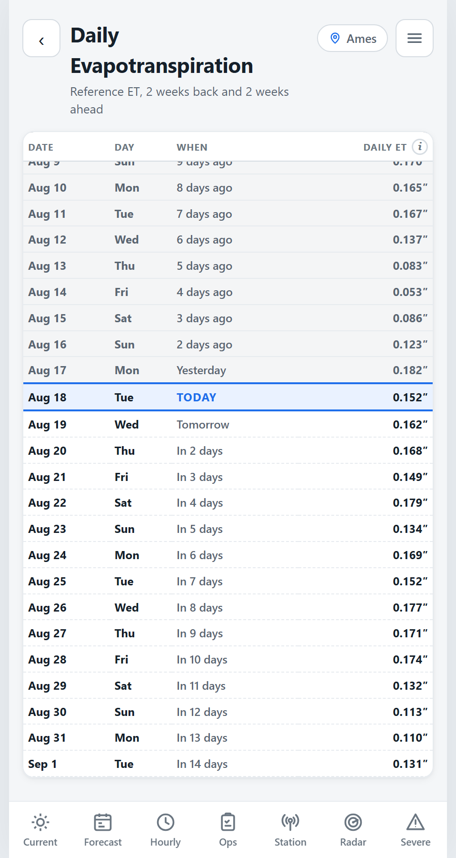This screenshot has height=858, width=456.
Task: Click the DATE column header
Action: (41, 147)
